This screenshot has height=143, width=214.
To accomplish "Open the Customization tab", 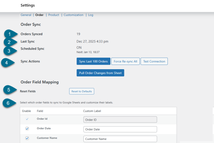I will pyautogui.click(x=74, y=15).
